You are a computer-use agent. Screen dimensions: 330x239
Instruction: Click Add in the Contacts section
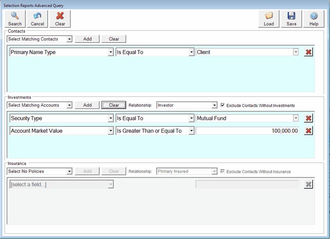(x=87, y=39)
